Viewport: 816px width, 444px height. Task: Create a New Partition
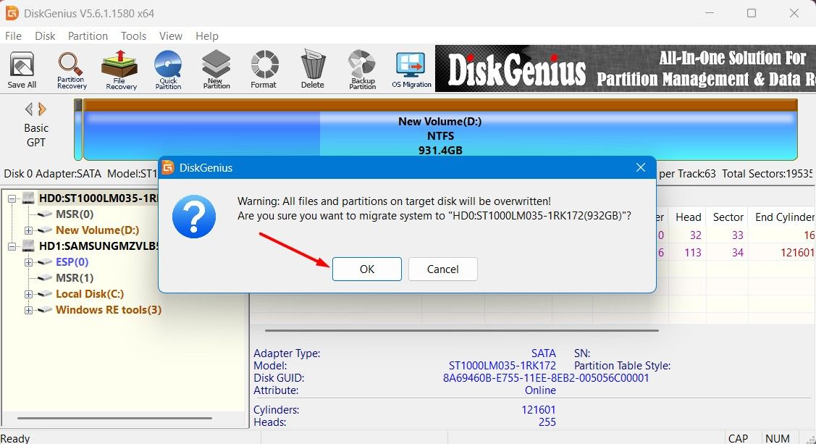(x=216, y=70)
